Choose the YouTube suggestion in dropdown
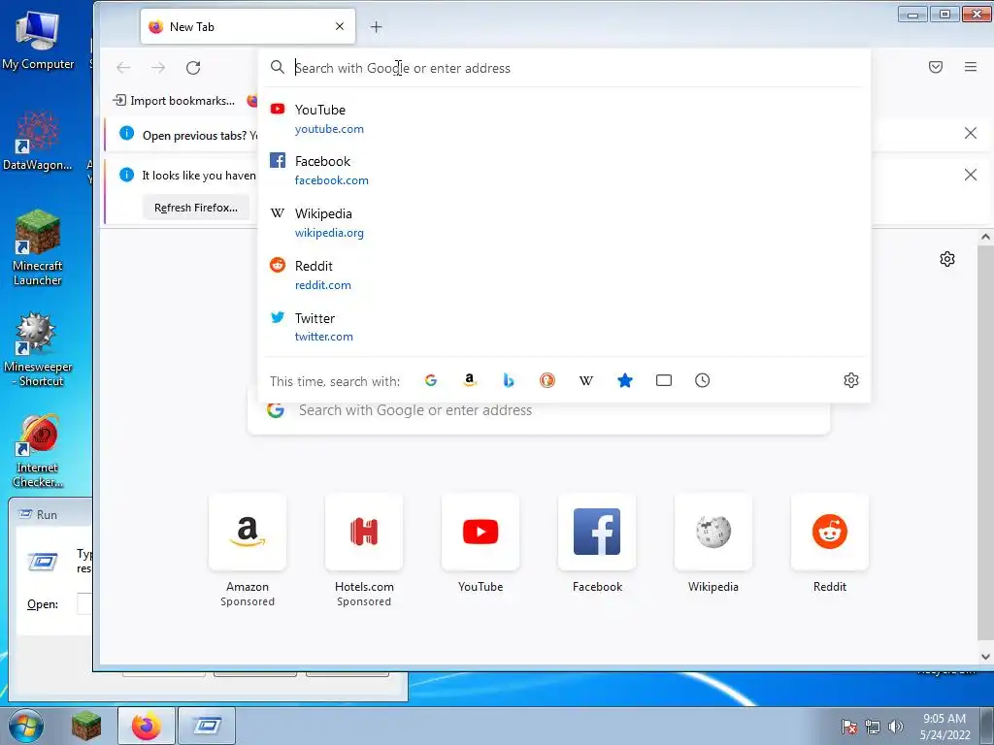The height and width of the screenshot is (745, 994). tap(564, 119)
